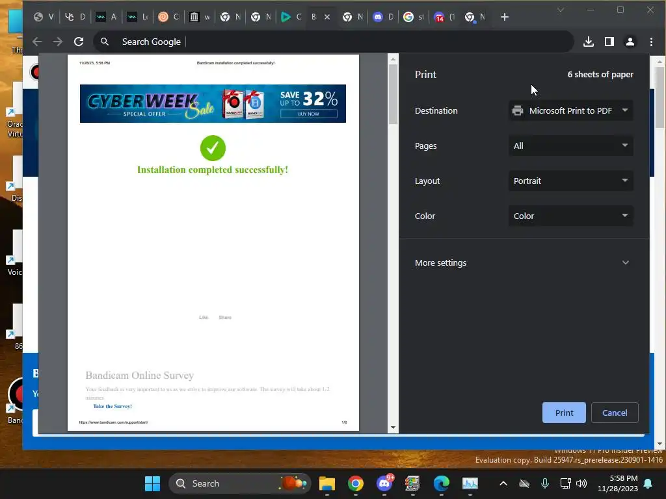Close the active Bandicam tab
This screenshot has width=666, height=499.
[327, 17]
